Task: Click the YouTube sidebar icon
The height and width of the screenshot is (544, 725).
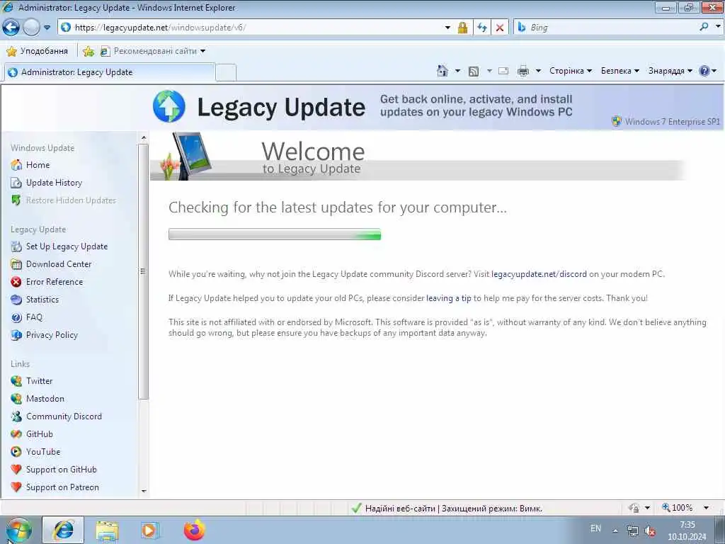Action: [16, 451]
